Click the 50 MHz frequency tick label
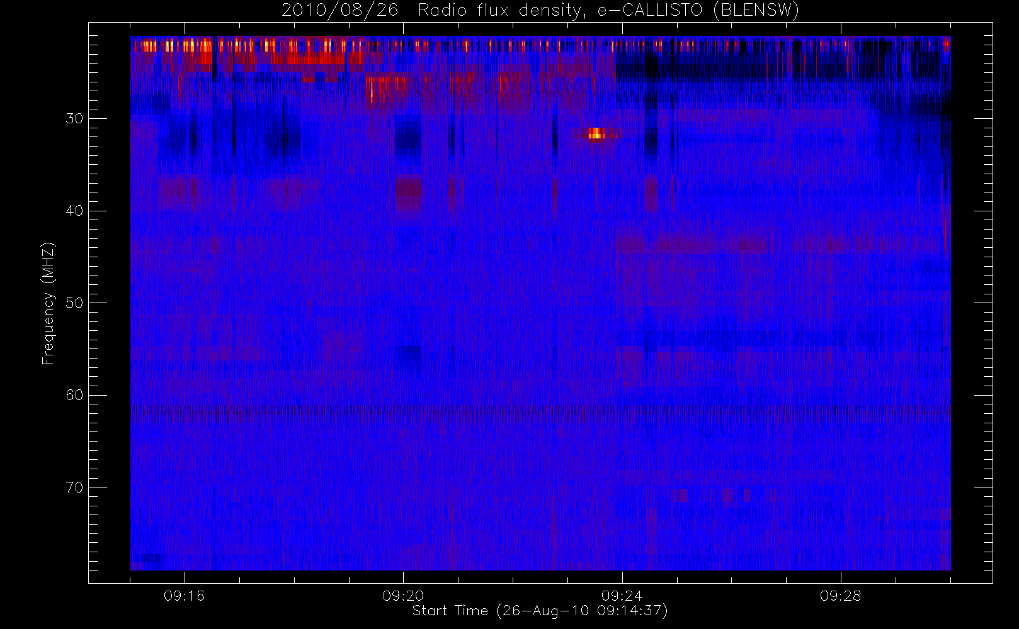The width and height of the screenshot is (1019, 629). pyautogui.click(x=74, y=303)
